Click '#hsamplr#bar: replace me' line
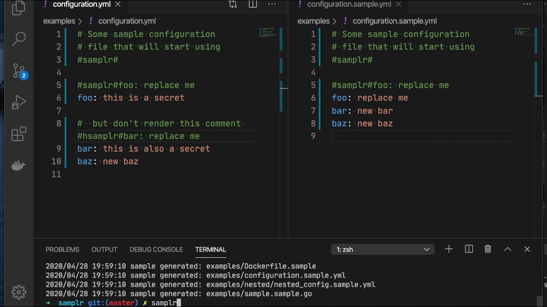547x307 pixels. click(x=138, y=136)
